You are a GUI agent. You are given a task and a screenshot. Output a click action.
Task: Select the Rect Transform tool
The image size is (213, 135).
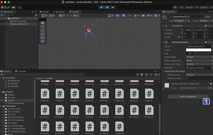click(x=43, y=38)
